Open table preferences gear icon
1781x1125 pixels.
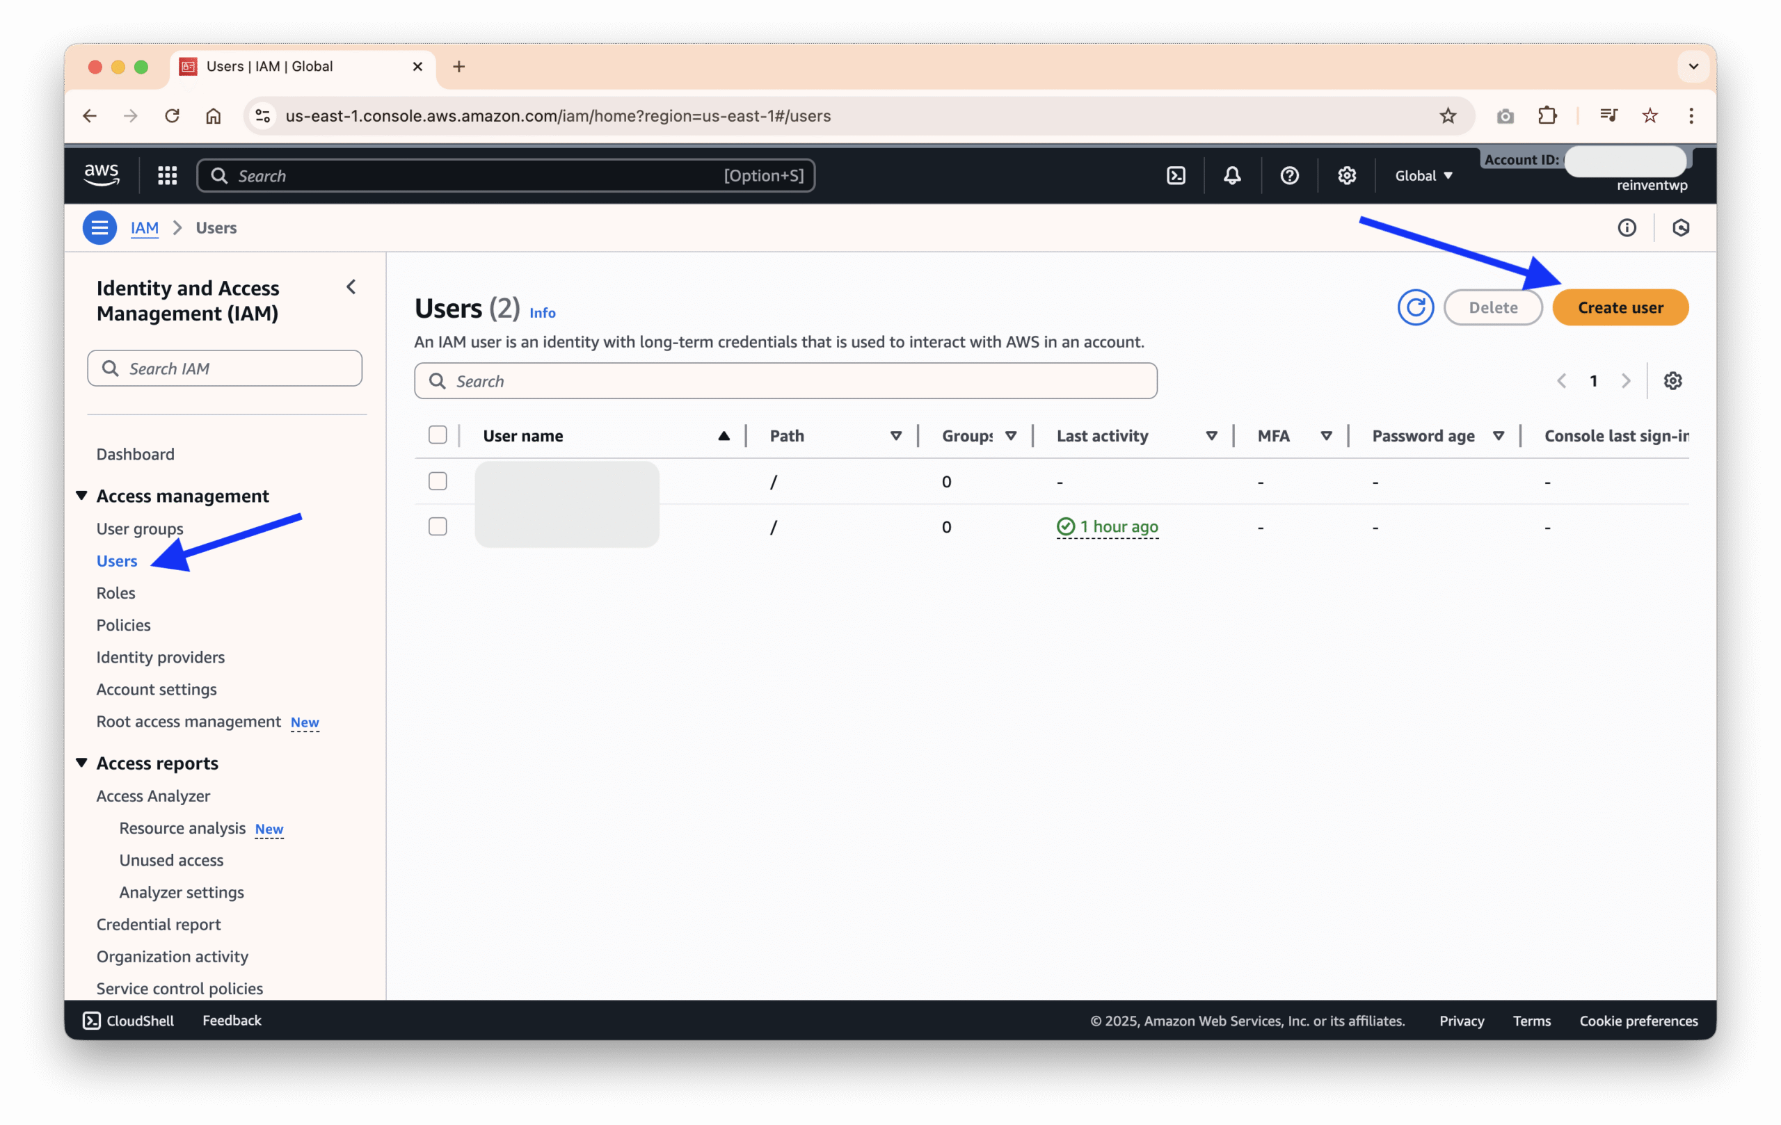click(x=1672, y=380)
